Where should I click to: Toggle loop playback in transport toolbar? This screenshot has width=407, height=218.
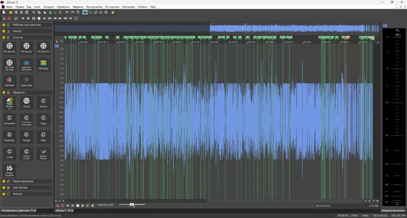pos(16,18)
